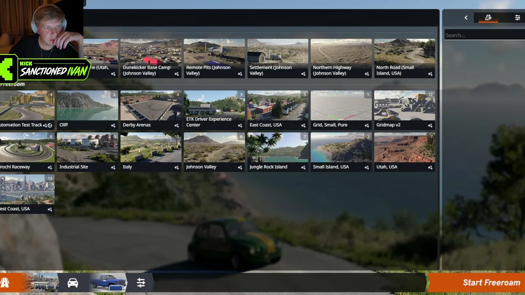Image resolution: width=525 pixels, height=295 pixels.
Task: Open spawn points icon on Grid, Small, Pure
Action: (367, 125)
